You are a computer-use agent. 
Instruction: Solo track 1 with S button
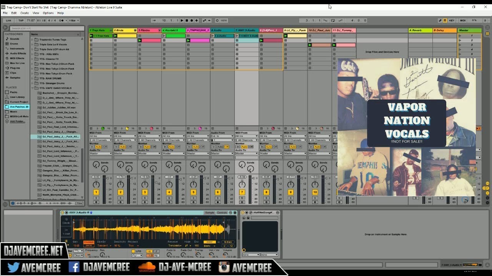coord(96,198)
